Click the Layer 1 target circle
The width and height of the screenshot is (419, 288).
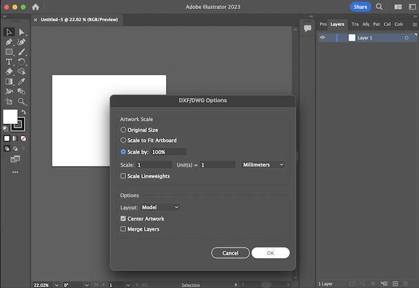coord(407,38)
